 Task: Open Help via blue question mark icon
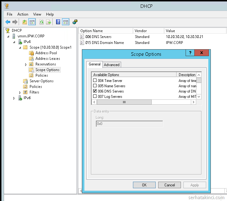[x=58, y=22]
